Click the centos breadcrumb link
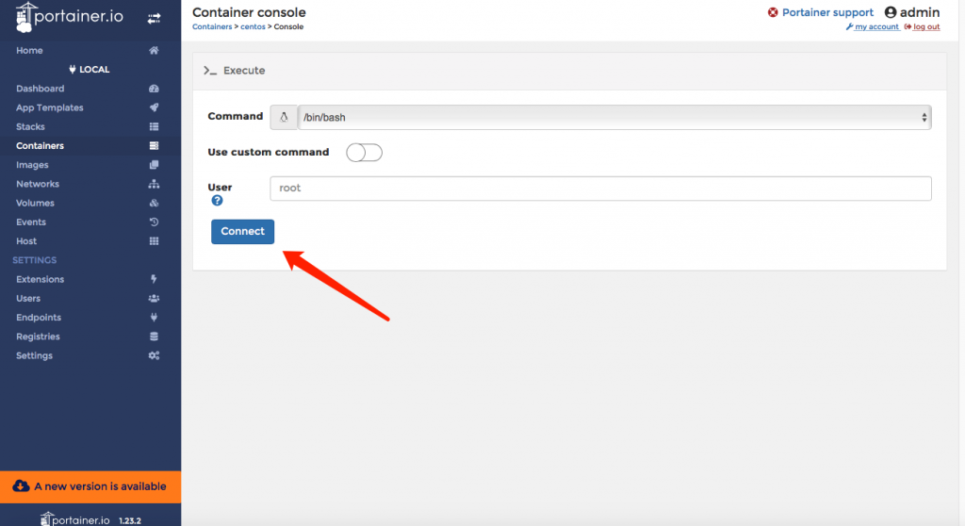This screenshot has width=965, height=526. [254, 27]
